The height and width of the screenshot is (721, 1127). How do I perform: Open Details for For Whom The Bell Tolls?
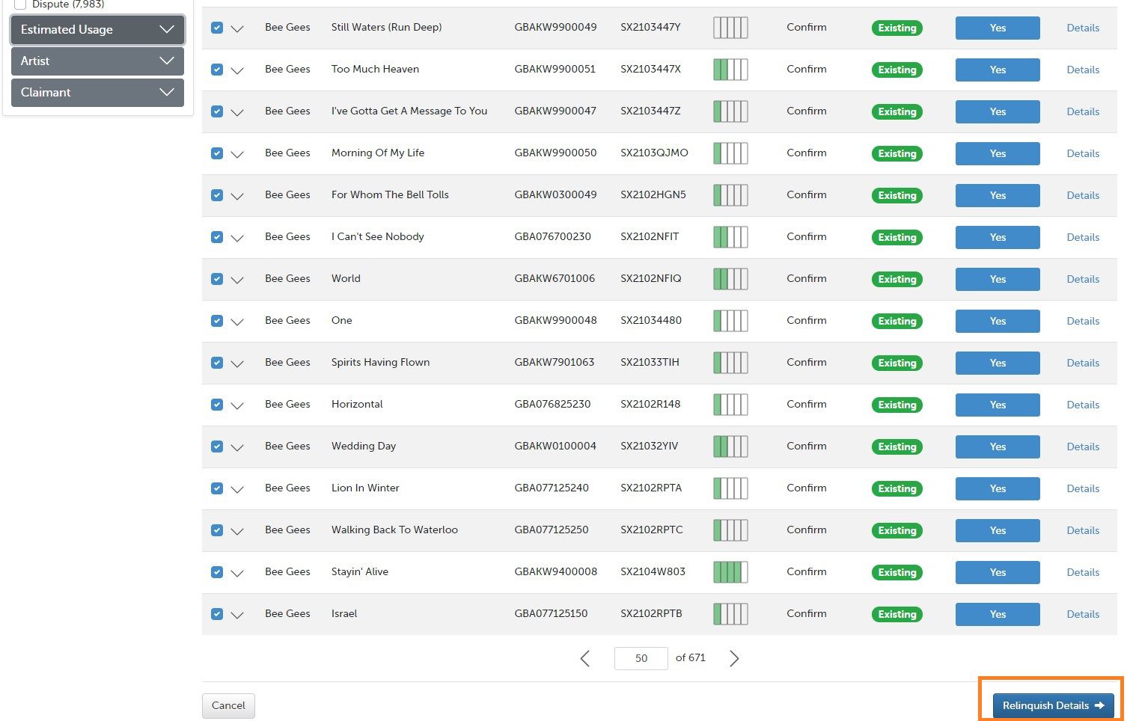[x=1083, y=195]
